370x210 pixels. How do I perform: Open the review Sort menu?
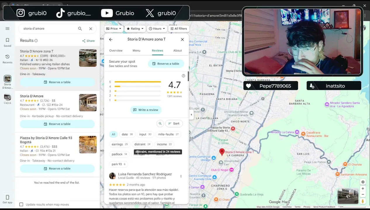[174, 124]
